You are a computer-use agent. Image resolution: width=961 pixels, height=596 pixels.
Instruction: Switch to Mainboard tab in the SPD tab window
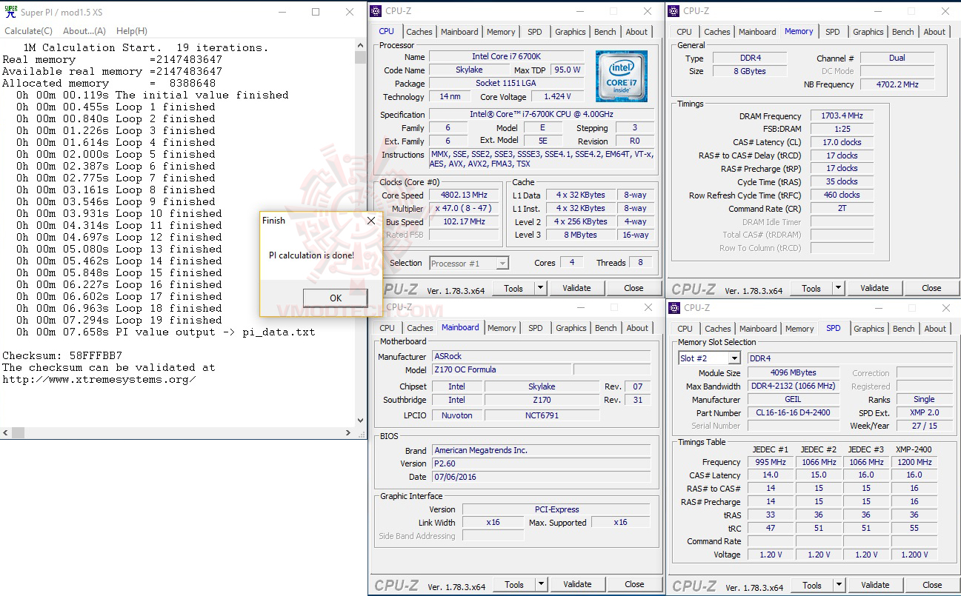tap(758, 329)
